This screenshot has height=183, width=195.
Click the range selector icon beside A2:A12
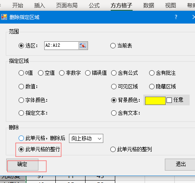point(83,45)
